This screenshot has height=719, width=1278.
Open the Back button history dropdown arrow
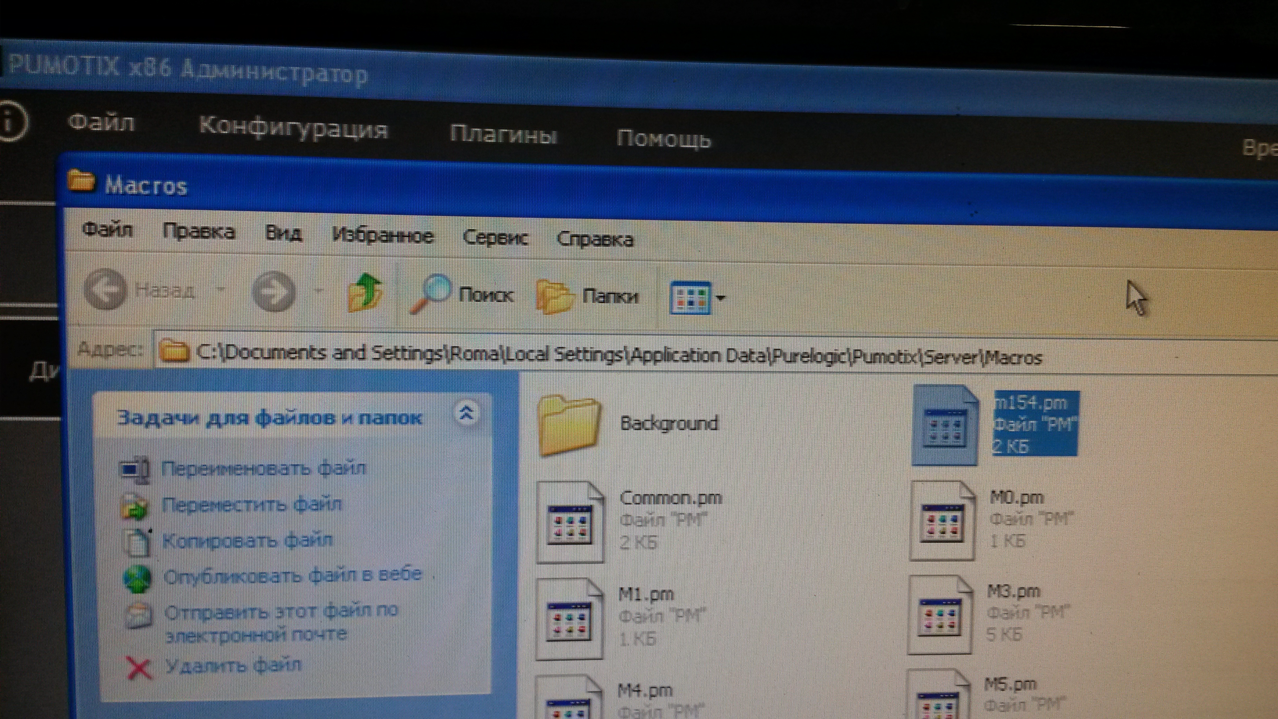[x=221, y=289]
